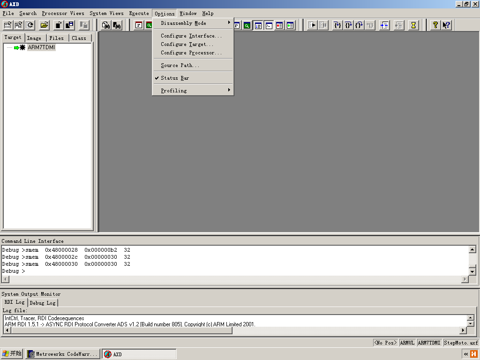Click the Run To Cursor icon
Screen dimensions: 480x360
370,25
